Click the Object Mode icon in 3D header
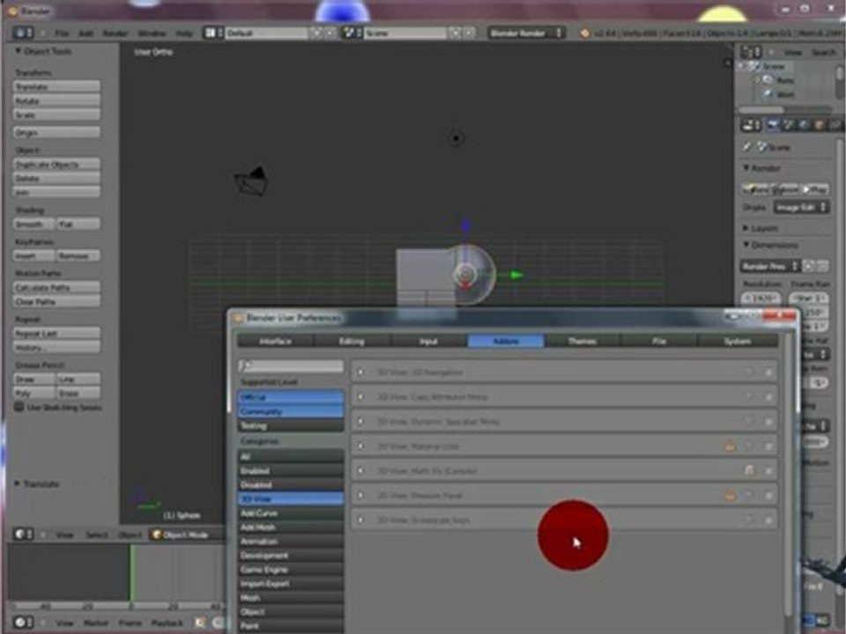846x634 pixels. 157,534
